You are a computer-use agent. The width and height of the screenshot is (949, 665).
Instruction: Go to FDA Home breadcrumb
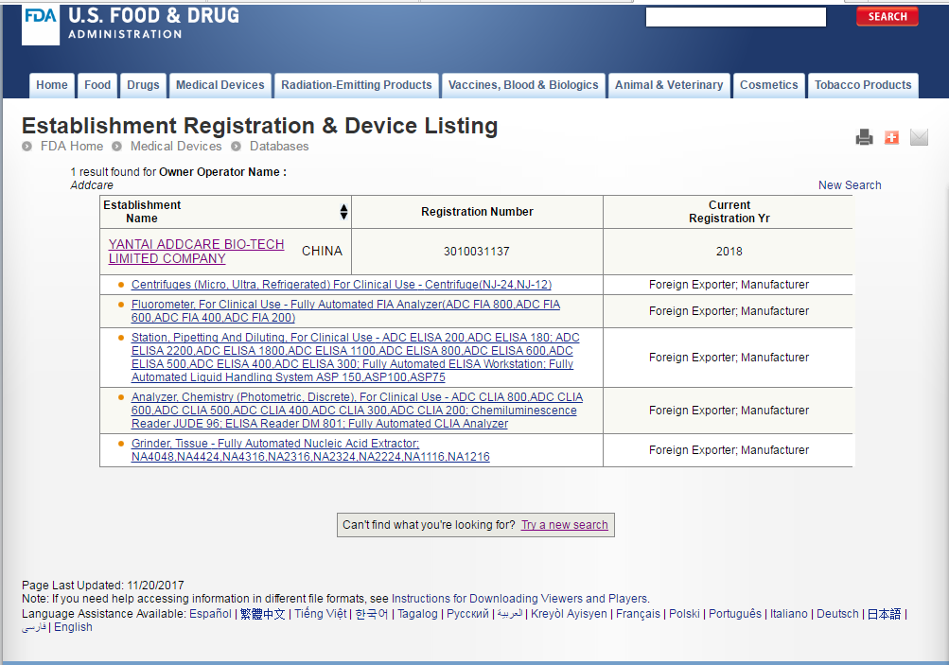pyautogui.click(x=71, y=147)
